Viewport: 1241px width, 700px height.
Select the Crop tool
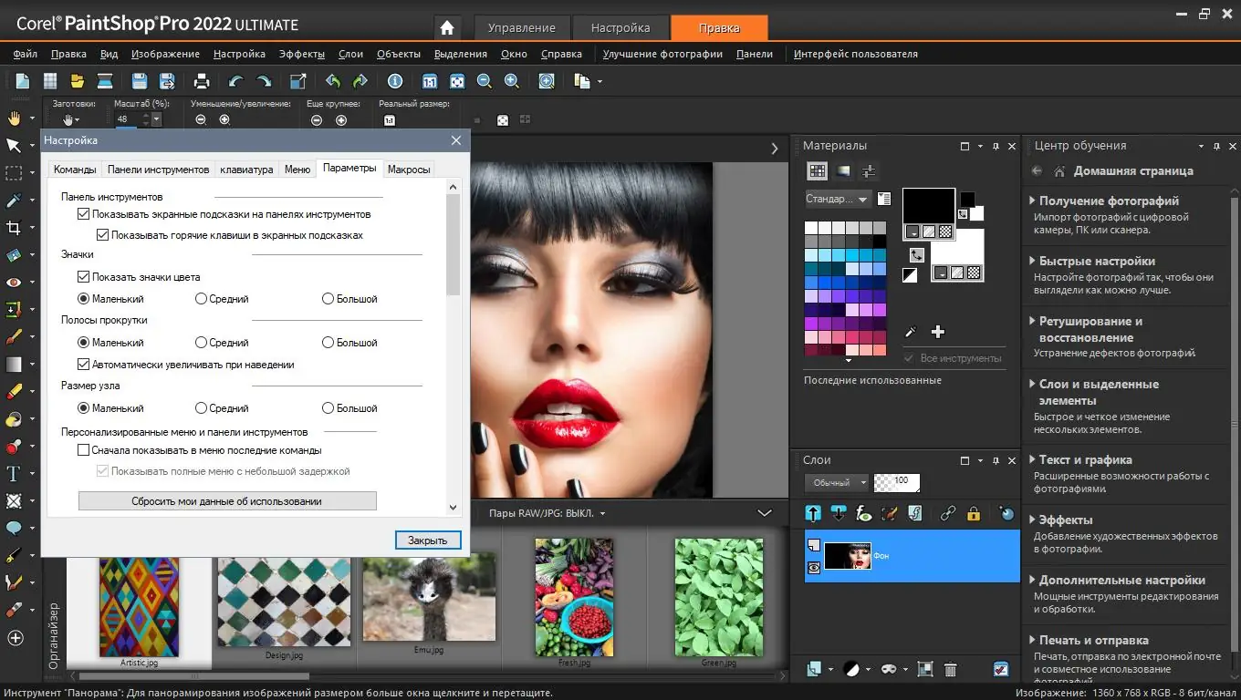pyautogui.click(x=15, y=228)
